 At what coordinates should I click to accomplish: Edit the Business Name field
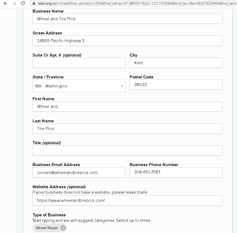(x=128, y=19)
